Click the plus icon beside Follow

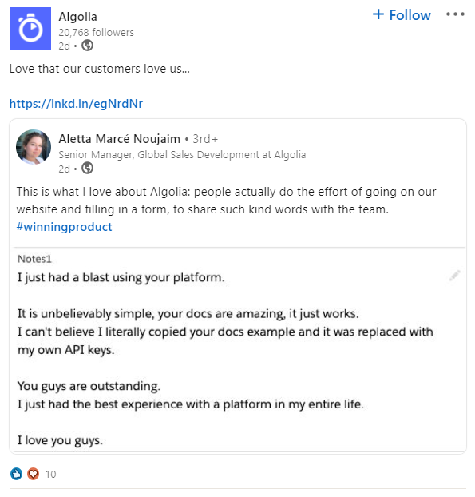[378, 14]
